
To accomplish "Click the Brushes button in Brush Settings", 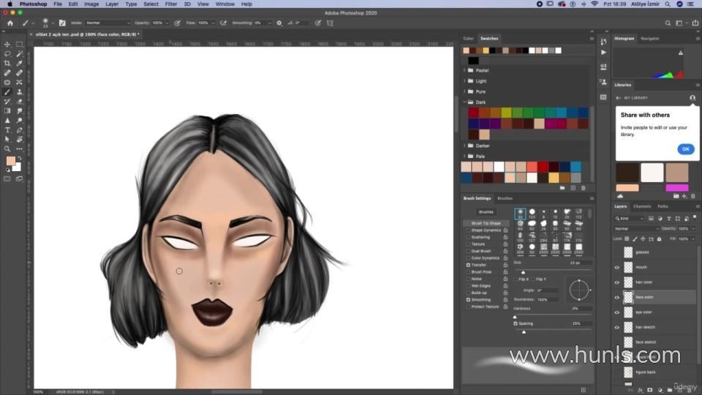I will [x=486, y=212].
